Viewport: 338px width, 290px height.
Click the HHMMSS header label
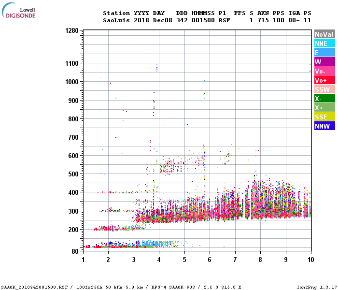203,13
